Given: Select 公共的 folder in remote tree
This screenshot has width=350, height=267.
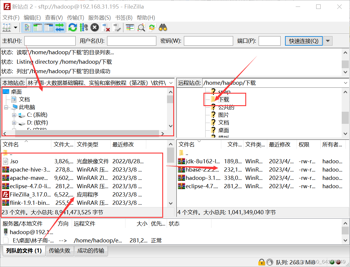Looking at the screenshot, I should coord(226,107).
